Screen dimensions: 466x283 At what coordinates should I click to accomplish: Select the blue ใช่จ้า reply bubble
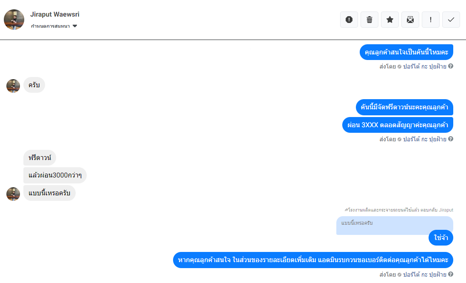point(441,237)
